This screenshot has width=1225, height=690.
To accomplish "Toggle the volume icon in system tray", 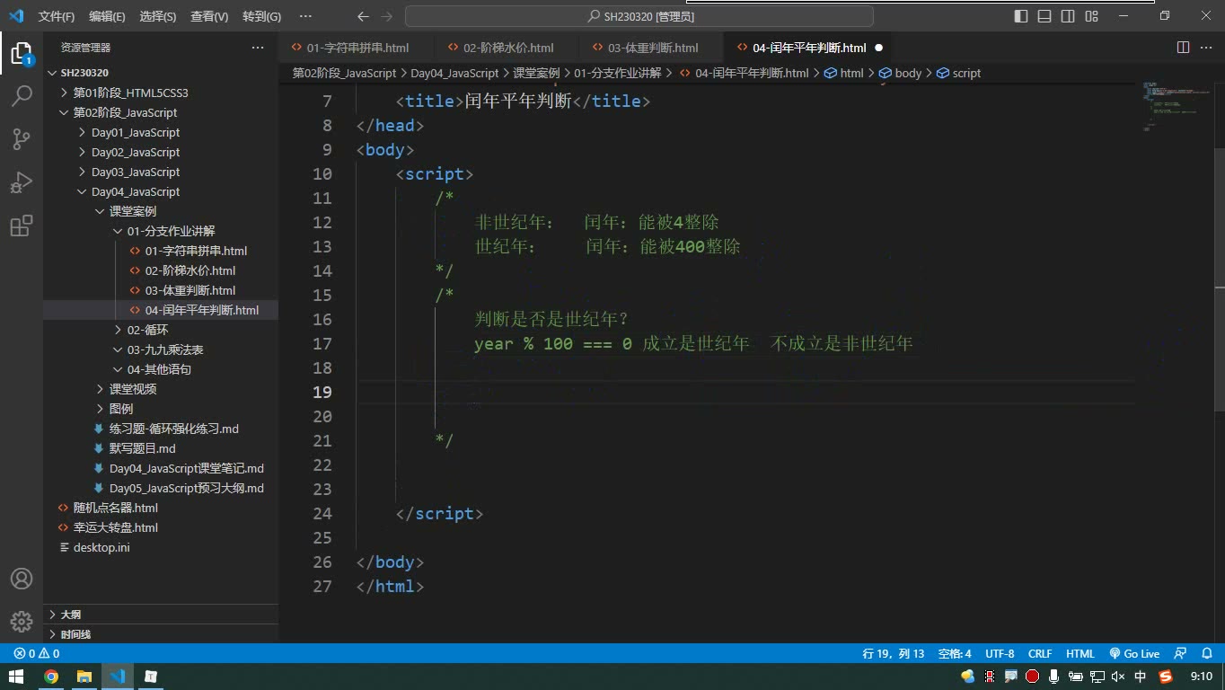I will pyautogui.click(x=1118, y=677).
